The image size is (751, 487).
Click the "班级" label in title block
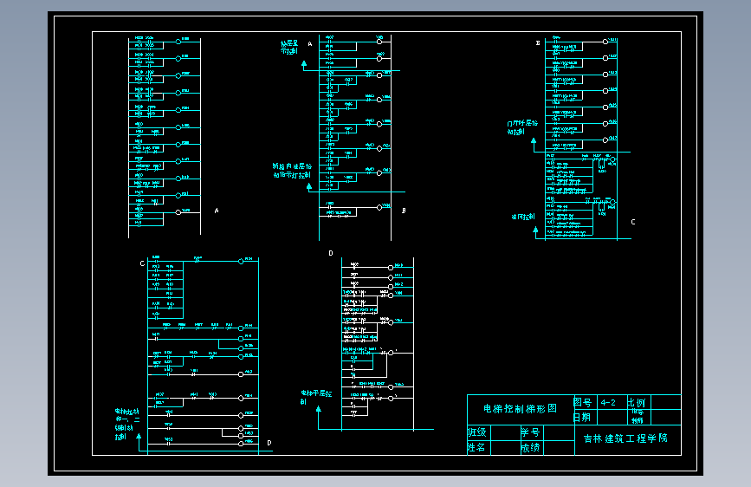click(x=477, y=432)
